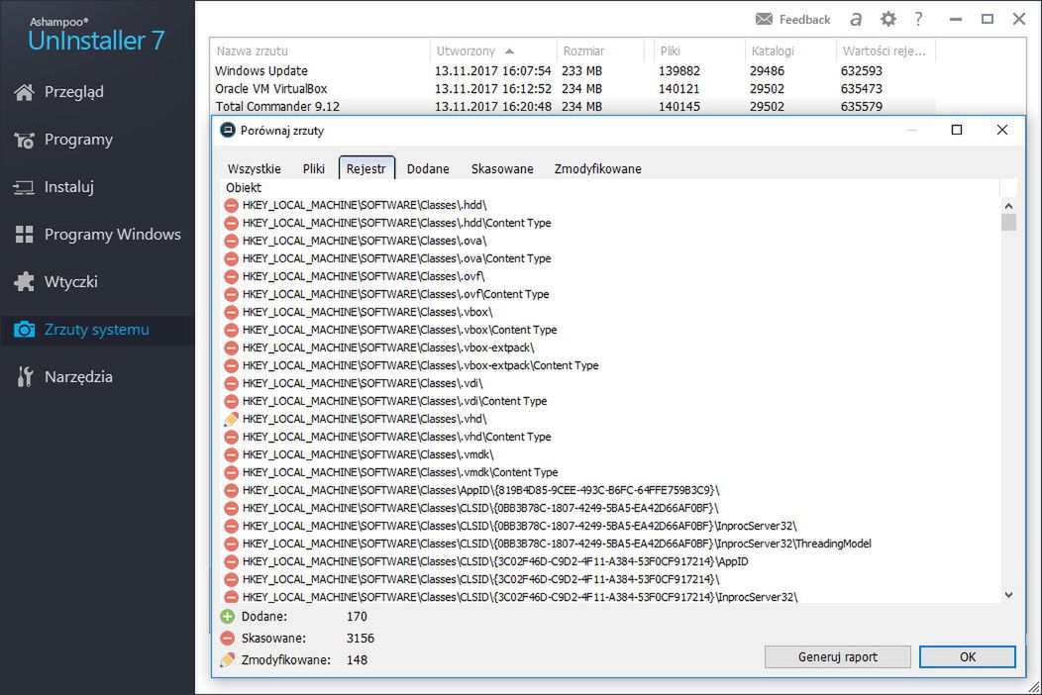1042x695 pixels.
Task: Click red minus icon next to Skasowane count
Action: pos(227,639)
